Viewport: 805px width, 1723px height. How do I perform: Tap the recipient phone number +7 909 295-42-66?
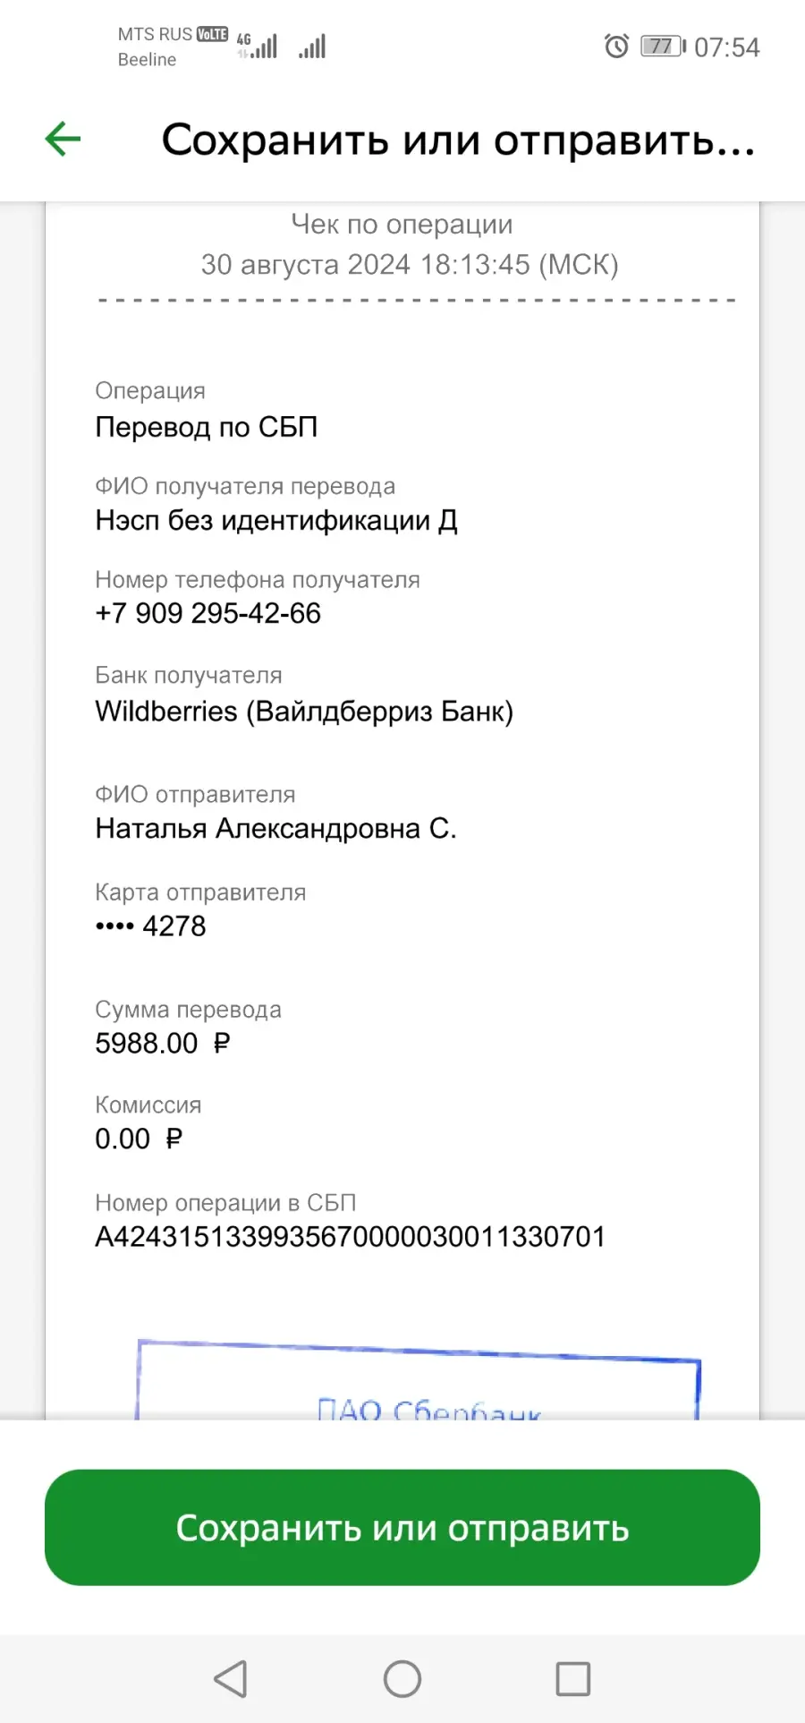[208, 613]
